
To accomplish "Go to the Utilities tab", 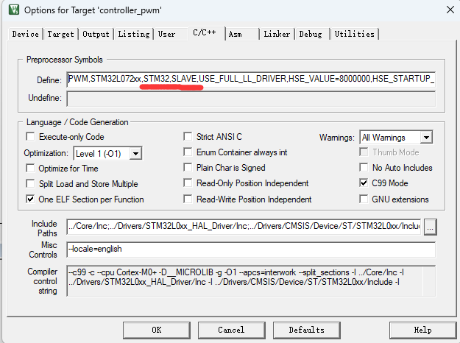I will point(354,34).
